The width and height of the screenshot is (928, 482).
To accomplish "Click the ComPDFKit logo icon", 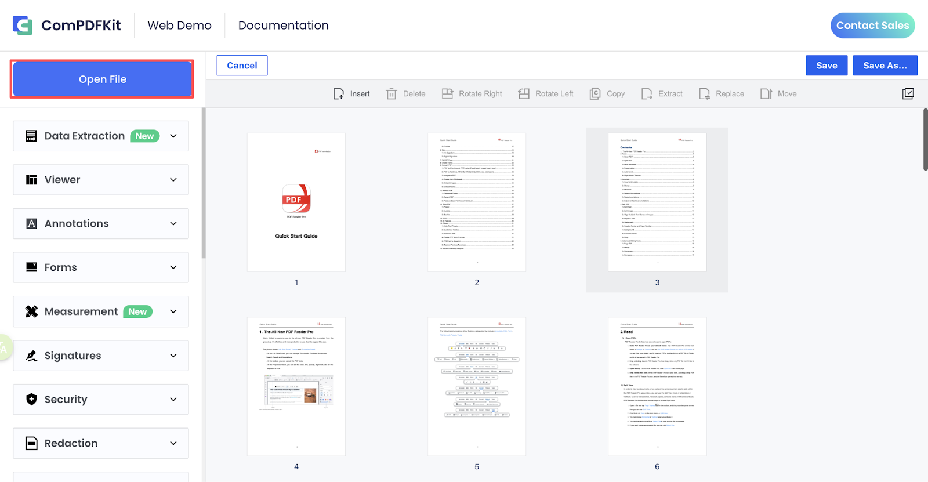I will click(x=23, y=26).
